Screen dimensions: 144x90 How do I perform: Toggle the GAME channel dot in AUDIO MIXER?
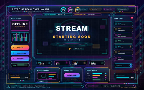click(106, 75)
